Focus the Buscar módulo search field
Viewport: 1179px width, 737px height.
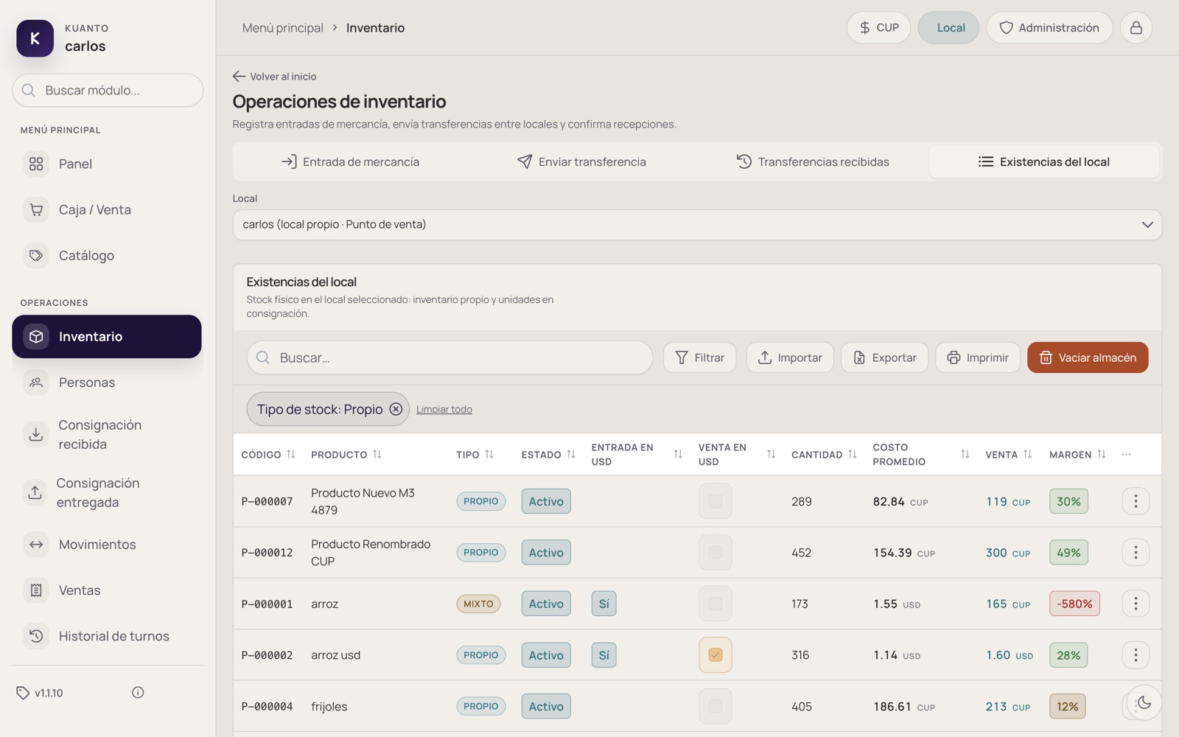point(108,91)
